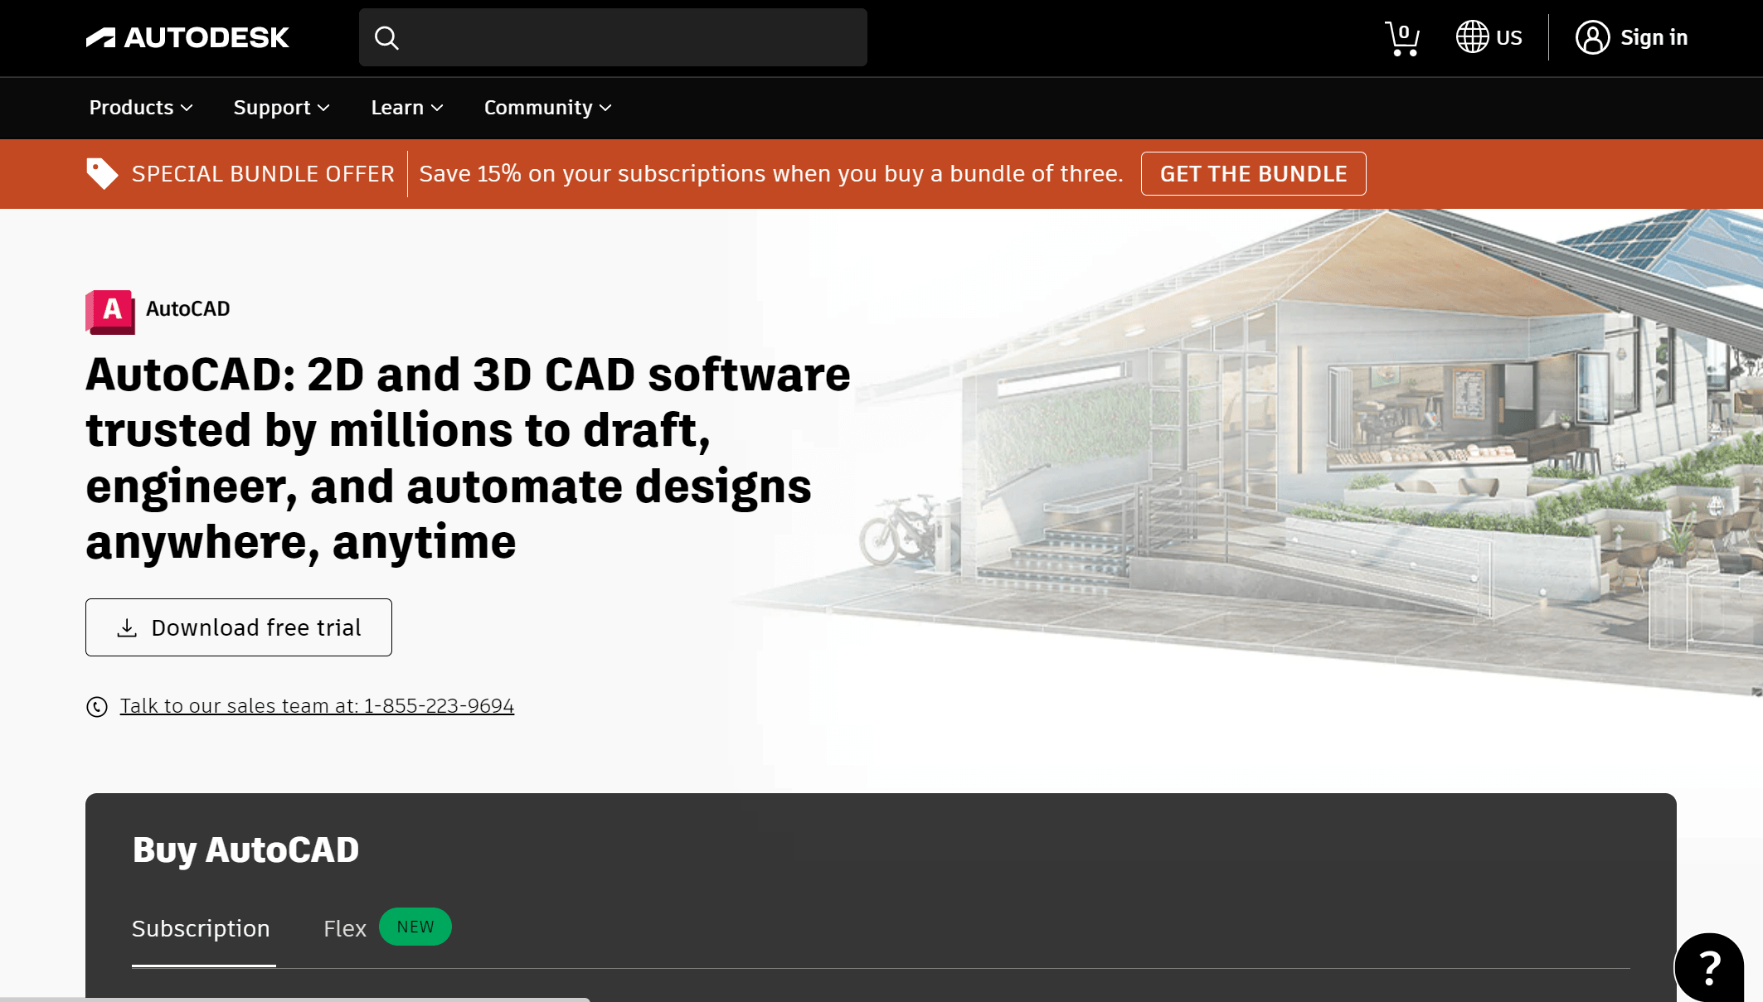
Task: Expand the Support dropdown
Action: pyautogui.click(x=281, y=108)
